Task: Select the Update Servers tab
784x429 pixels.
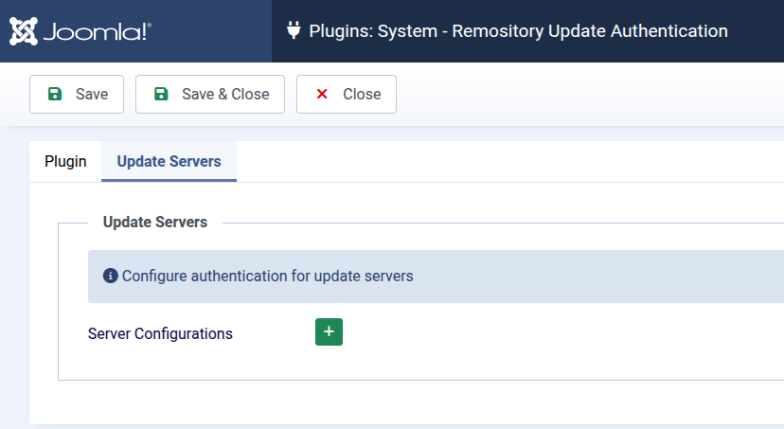Action: click(169, 162)
